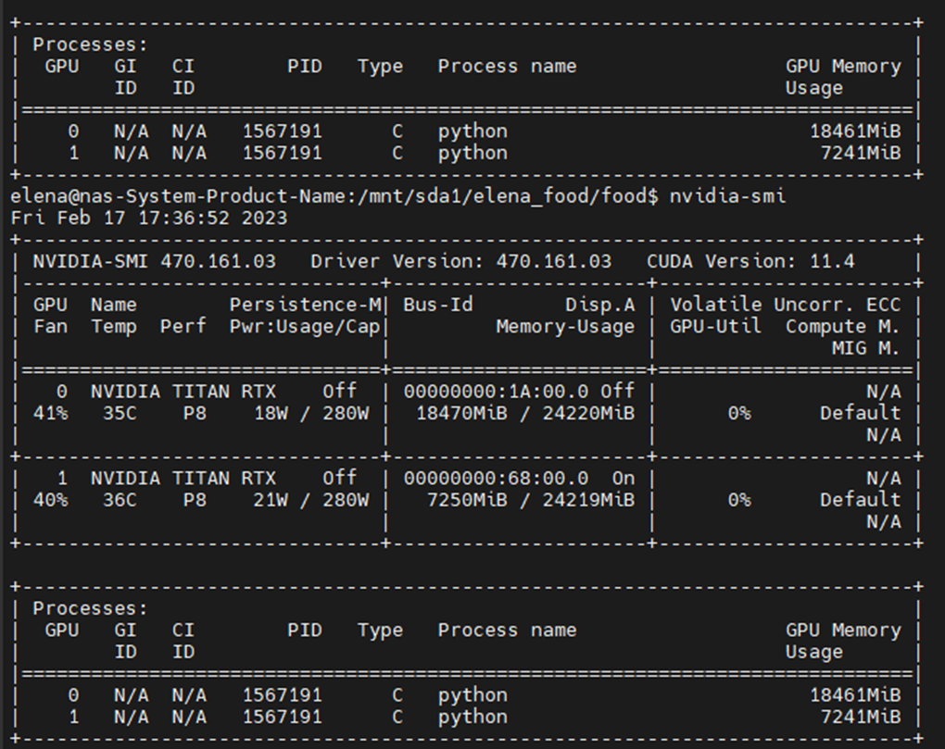The height and width of the screenshot is (749, 945).
Task: Click the Compute M. header text
Action: pyautogui.click(x=842, y=326)
